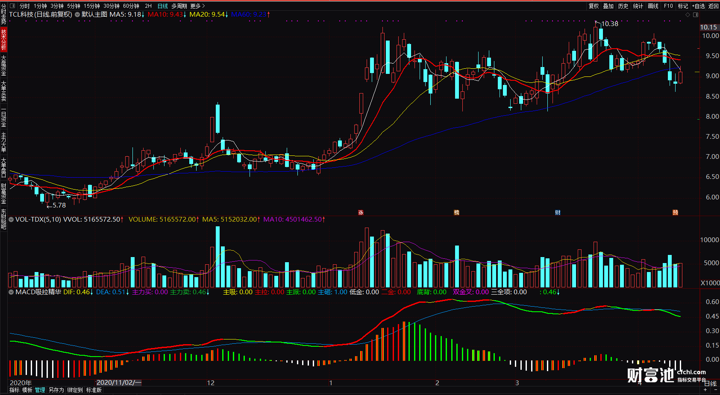
Task: Click the 标准版 standard version button
Action: [94, 390]
